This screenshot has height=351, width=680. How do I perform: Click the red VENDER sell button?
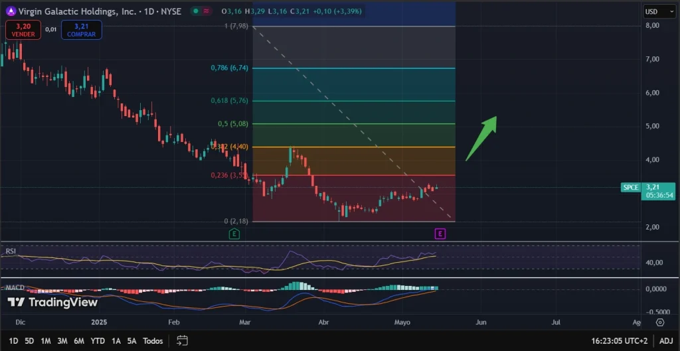pyautogui.click(x=23, y=30)
